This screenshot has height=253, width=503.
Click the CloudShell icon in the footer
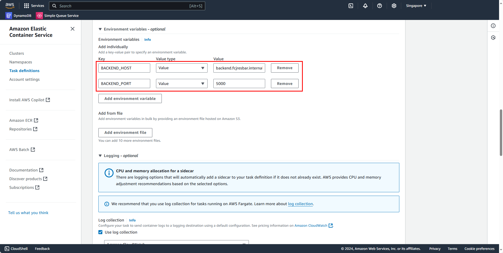(x=7, y=249)
